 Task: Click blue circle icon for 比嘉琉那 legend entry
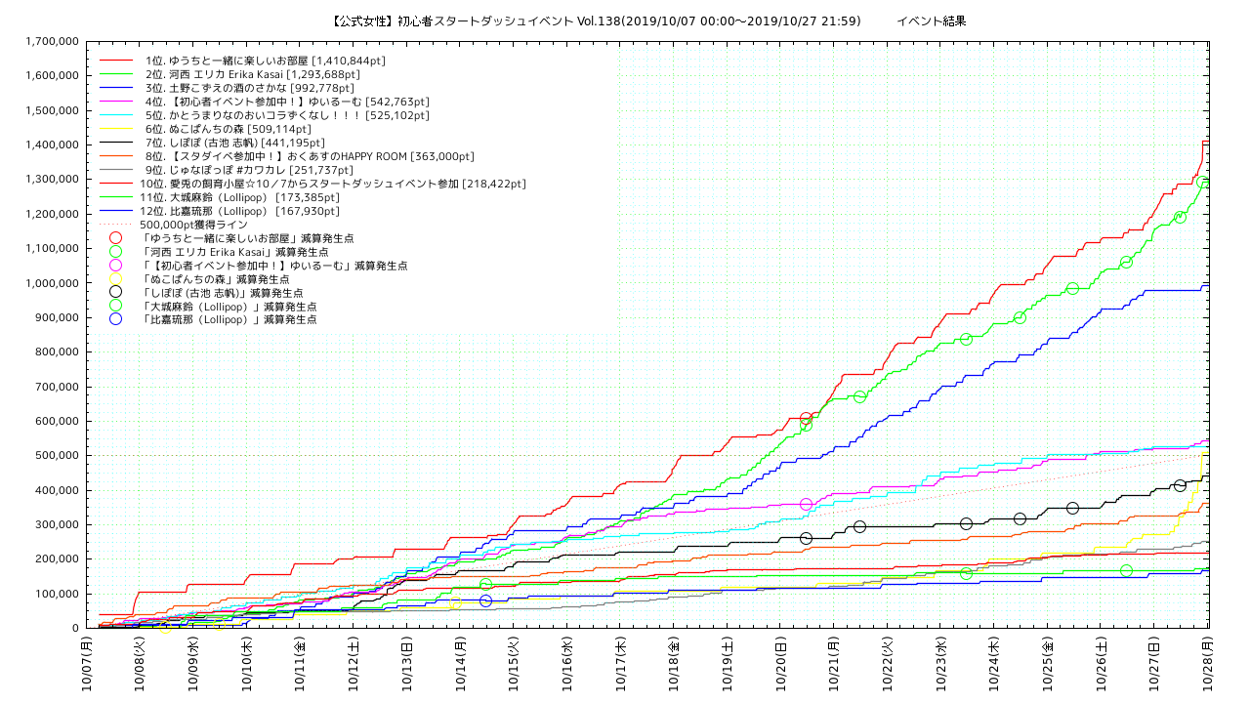116,319
